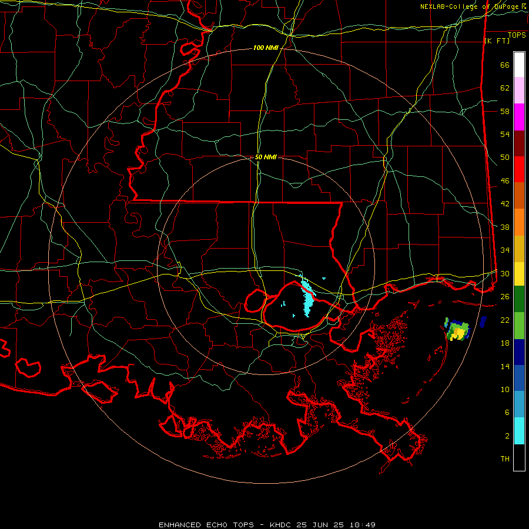The image size is (529, 529).
Task: Click the legend value 42
Action: point(505,204)
